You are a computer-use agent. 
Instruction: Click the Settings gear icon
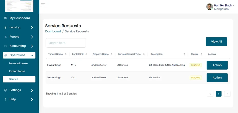click(6, 90)
